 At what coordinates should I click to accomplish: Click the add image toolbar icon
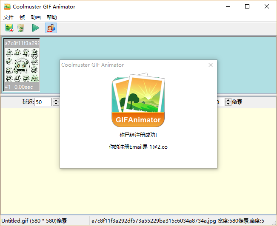pyautogui.click(x=9, y=28)
